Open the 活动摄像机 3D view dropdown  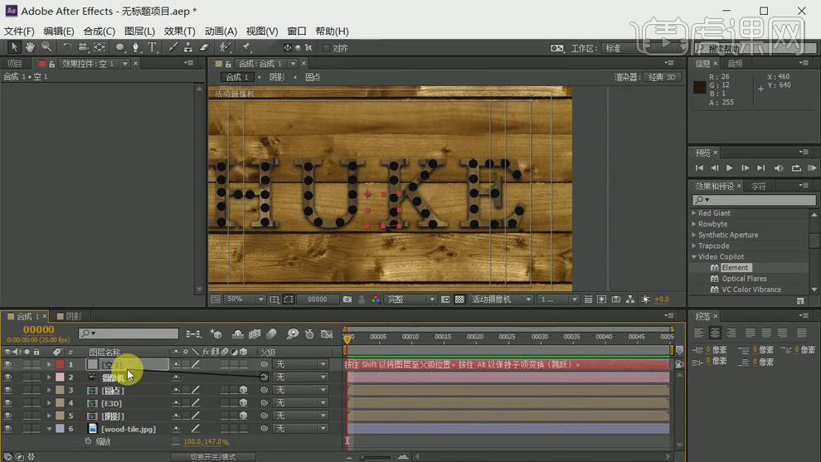pos(501,299)
